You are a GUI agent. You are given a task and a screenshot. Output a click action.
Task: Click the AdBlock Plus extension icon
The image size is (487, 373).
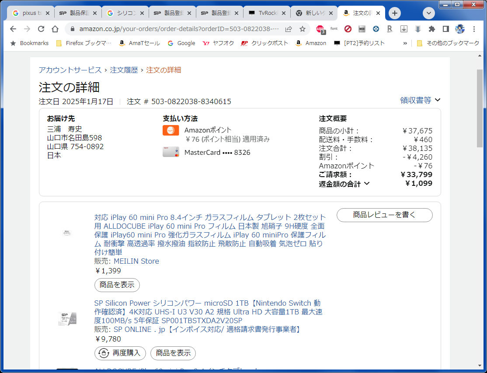pyautogui.click(x=320, y=29)
